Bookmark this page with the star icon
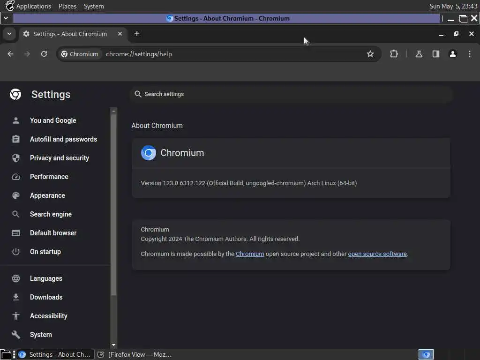Screen dimensions: 480x360 (370, 54)
